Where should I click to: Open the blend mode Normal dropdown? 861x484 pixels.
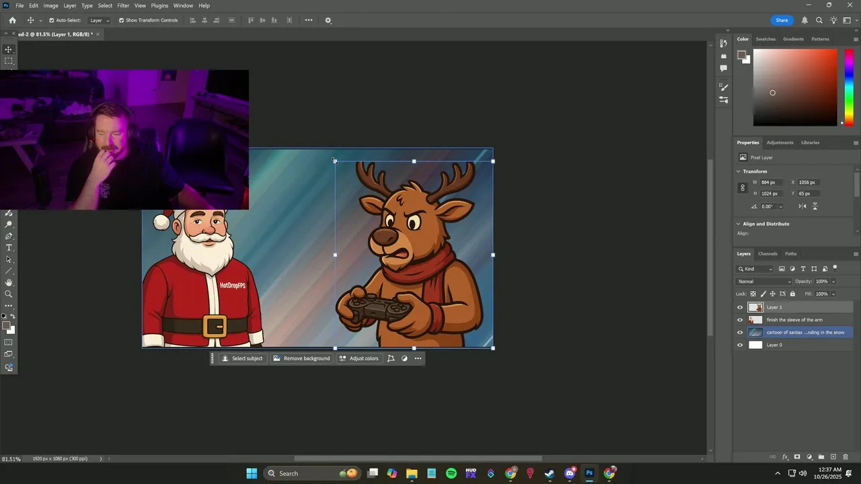click(764, 282)
